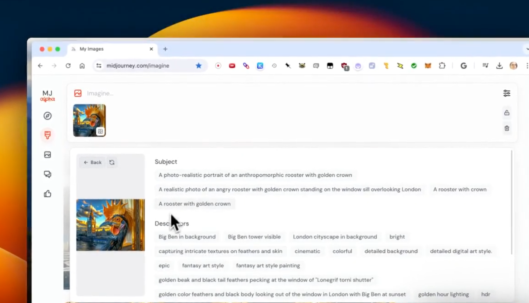This screenshot has width=529, height=303.
Task: Select 'capturing intricate textures on feathers and skin'
Action: coord(221,251)
